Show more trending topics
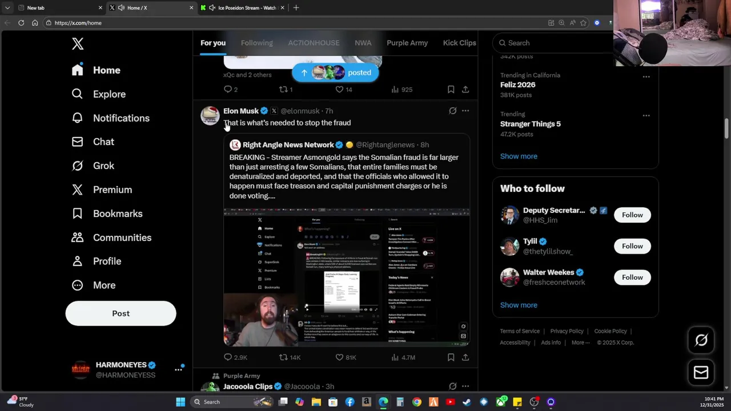Screen dimensions: 731x411 pyautogui.click(x=519, y=156)
